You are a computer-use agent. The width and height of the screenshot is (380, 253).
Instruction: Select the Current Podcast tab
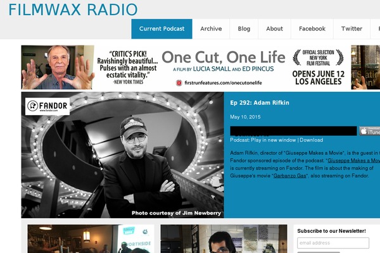[x=161, y=29]
